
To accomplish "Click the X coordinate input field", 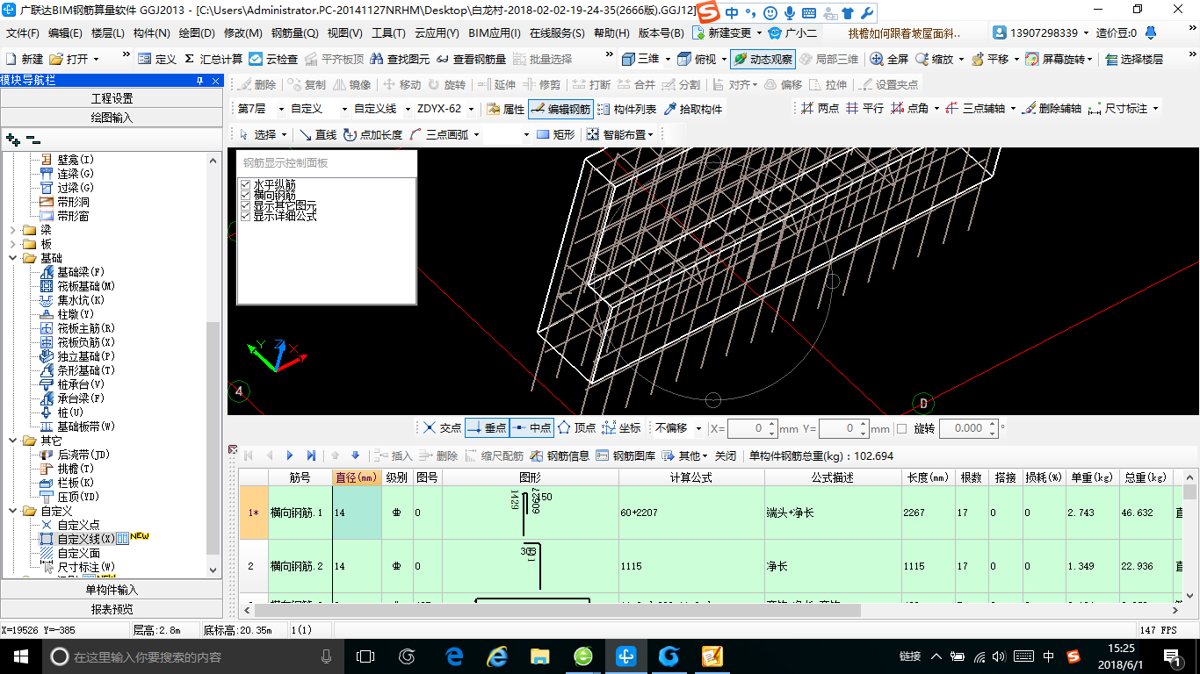I will tap(747, 428).
